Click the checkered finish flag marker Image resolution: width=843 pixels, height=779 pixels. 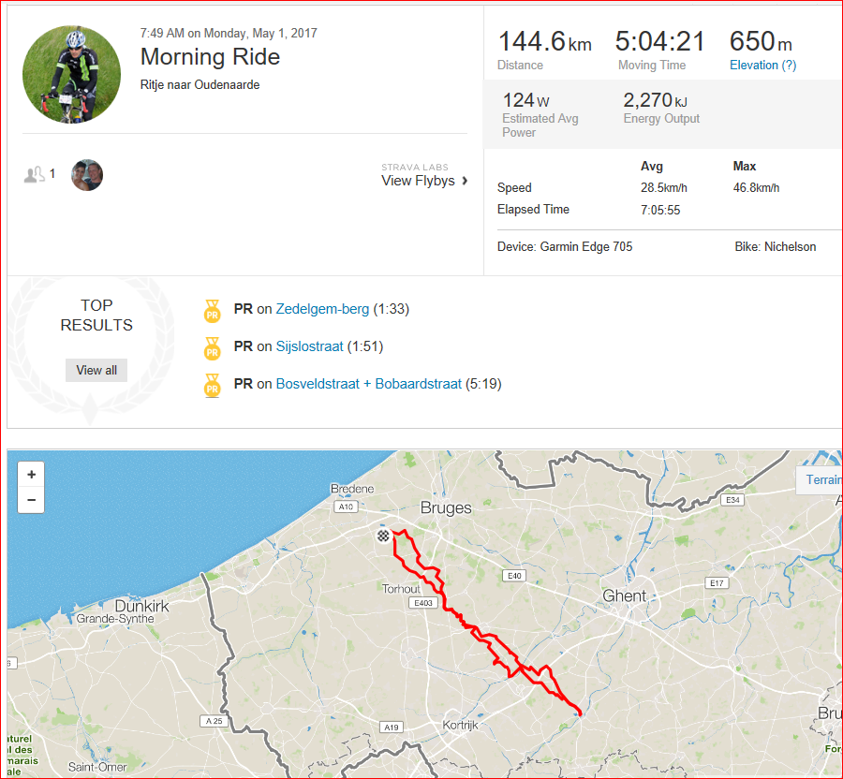383,536
